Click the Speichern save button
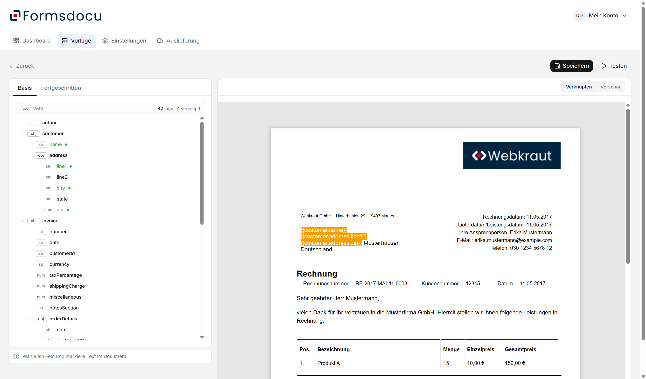 coord(572,66)
